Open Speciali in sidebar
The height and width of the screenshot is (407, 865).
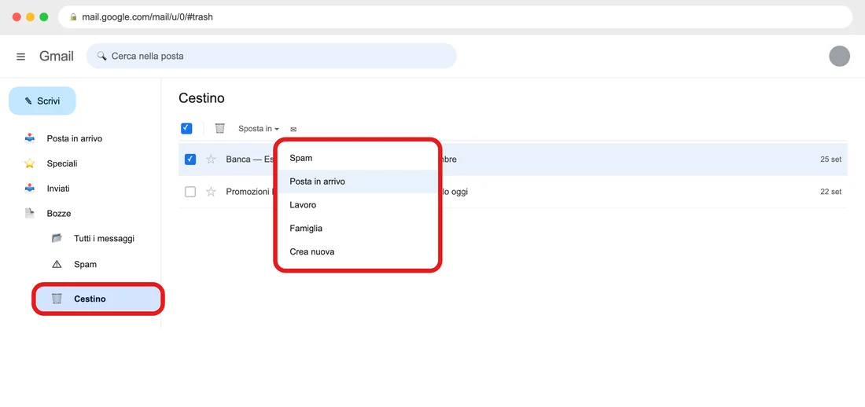point(62,163)
